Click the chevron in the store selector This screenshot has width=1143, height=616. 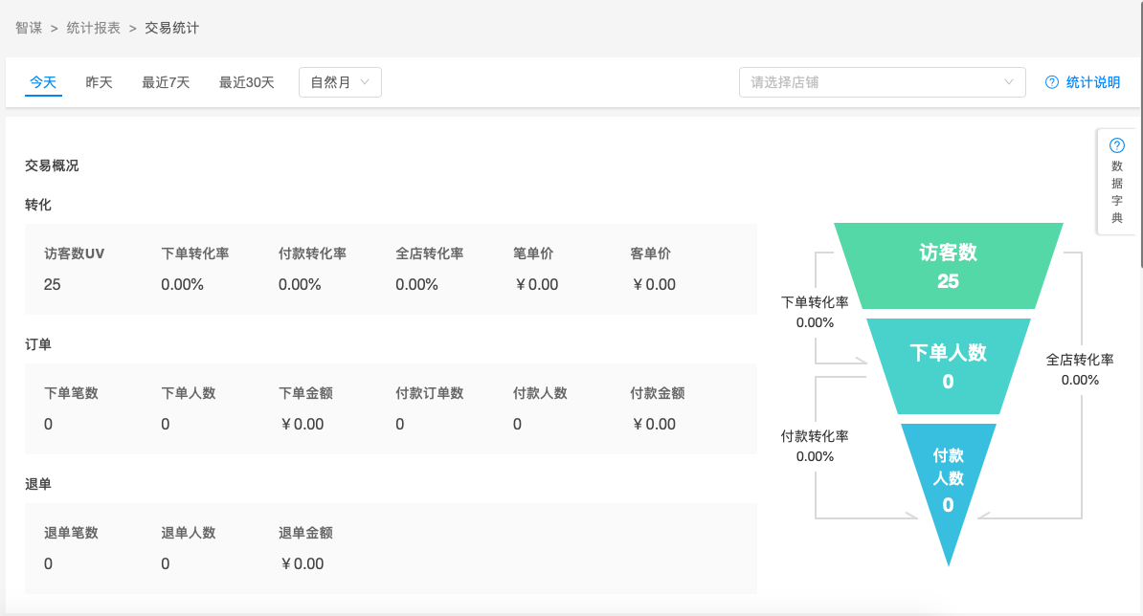click(x=1009, y=82)
